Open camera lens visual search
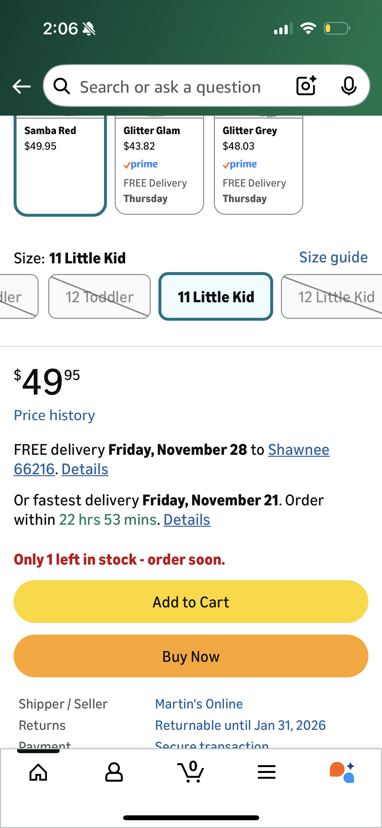Viewport: 382px width, 828px height. 306,86
